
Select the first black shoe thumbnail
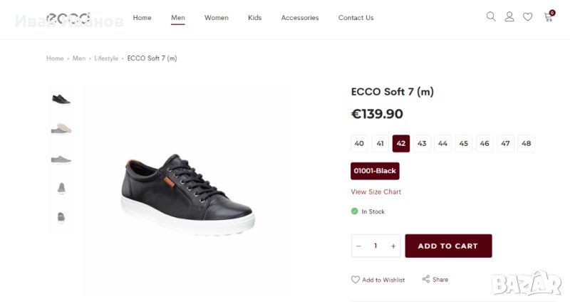pyautogui.click(x=61, y=99)
